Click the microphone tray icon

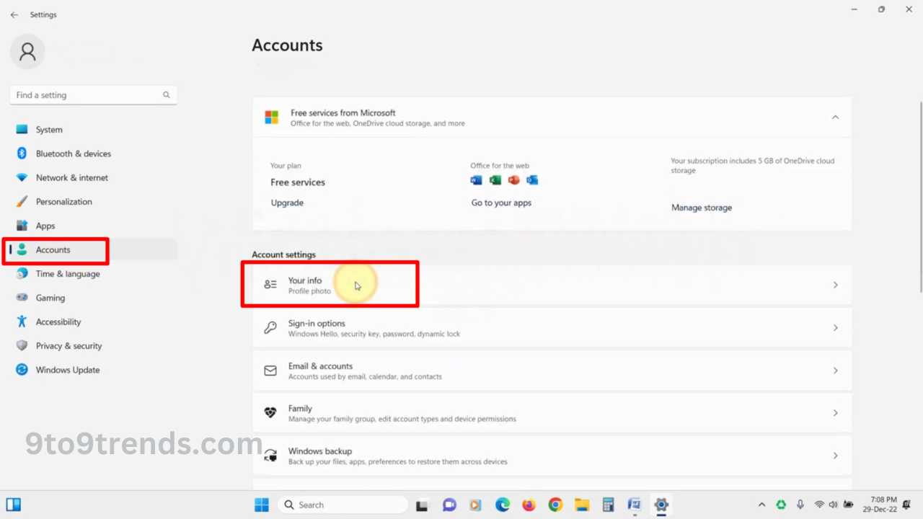coord(800,505)
